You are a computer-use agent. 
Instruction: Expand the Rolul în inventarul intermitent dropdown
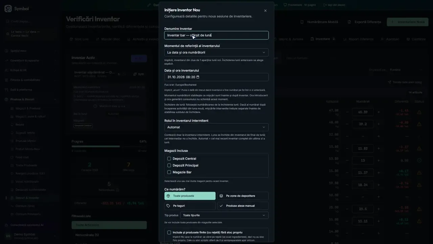tap(216, 127)
